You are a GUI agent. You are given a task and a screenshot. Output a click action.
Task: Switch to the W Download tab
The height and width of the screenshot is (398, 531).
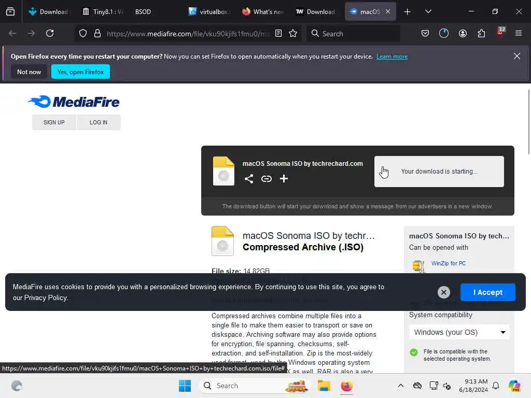click(316, 12)
